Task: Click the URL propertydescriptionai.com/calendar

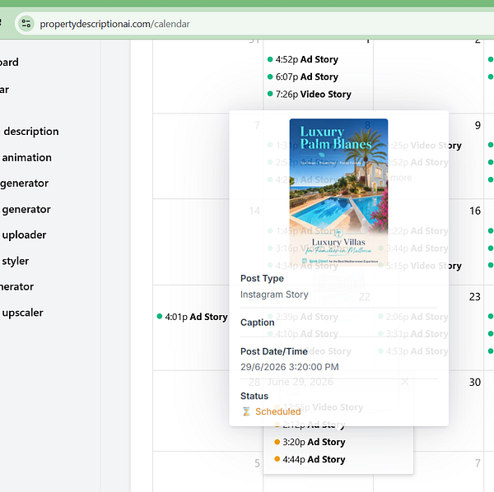Action: pos(114,24)
